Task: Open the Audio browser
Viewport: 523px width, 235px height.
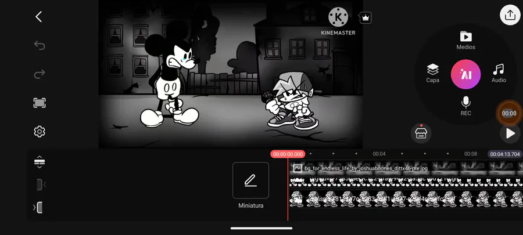Action: [x=499, y=73]
